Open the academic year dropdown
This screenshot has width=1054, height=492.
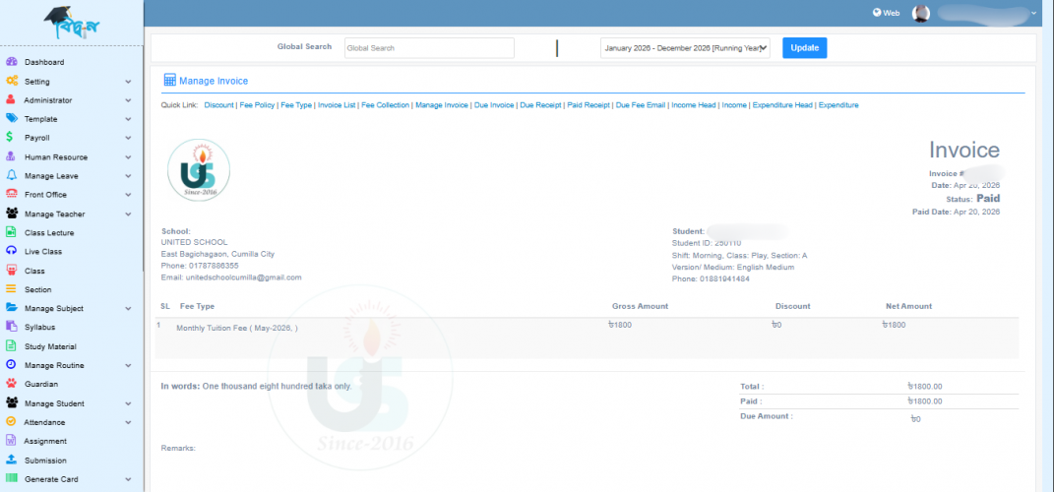[685, 47]
